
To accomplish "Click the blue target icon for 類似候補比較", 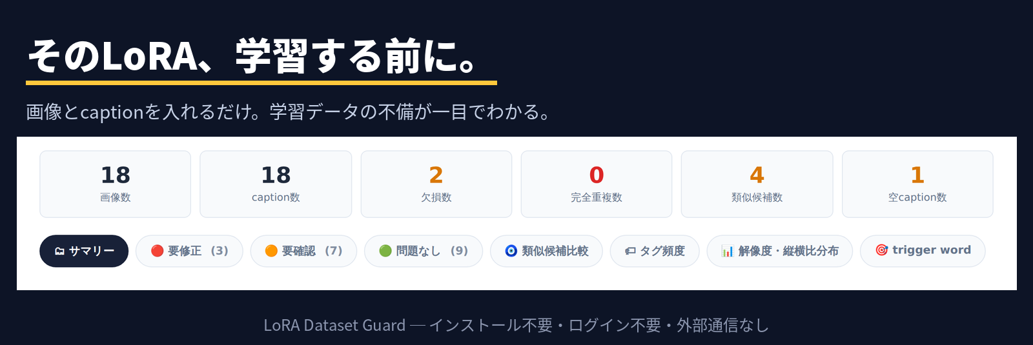I will pyautogui.click(x=511, y=251).
